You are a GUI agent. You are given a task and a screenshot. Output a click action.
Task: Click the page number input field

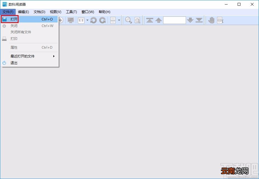click(x=175, y=20)
